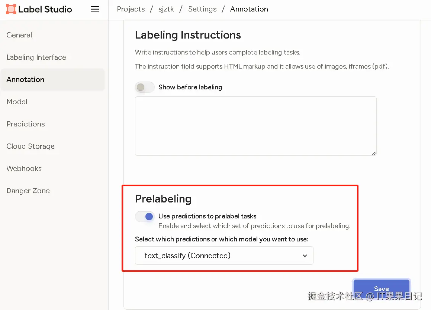431x310 pixels.
Task: Click the Label Studio logo icon
Action: coord(11,9)
